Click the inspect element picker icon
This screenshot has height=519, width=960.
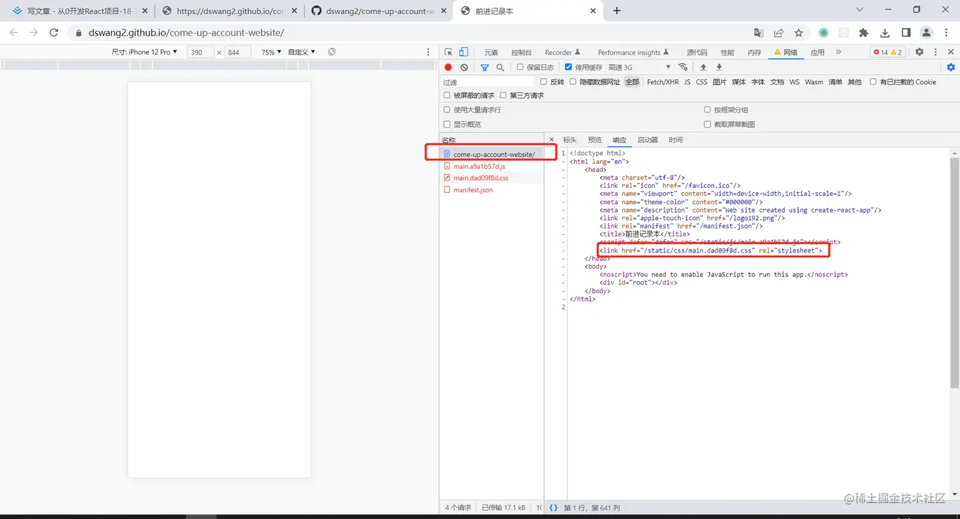449,52
